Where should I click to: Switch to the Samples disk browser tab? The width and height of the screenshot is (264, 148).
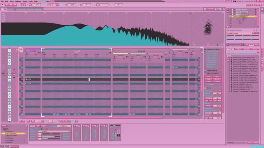[247, 49]
